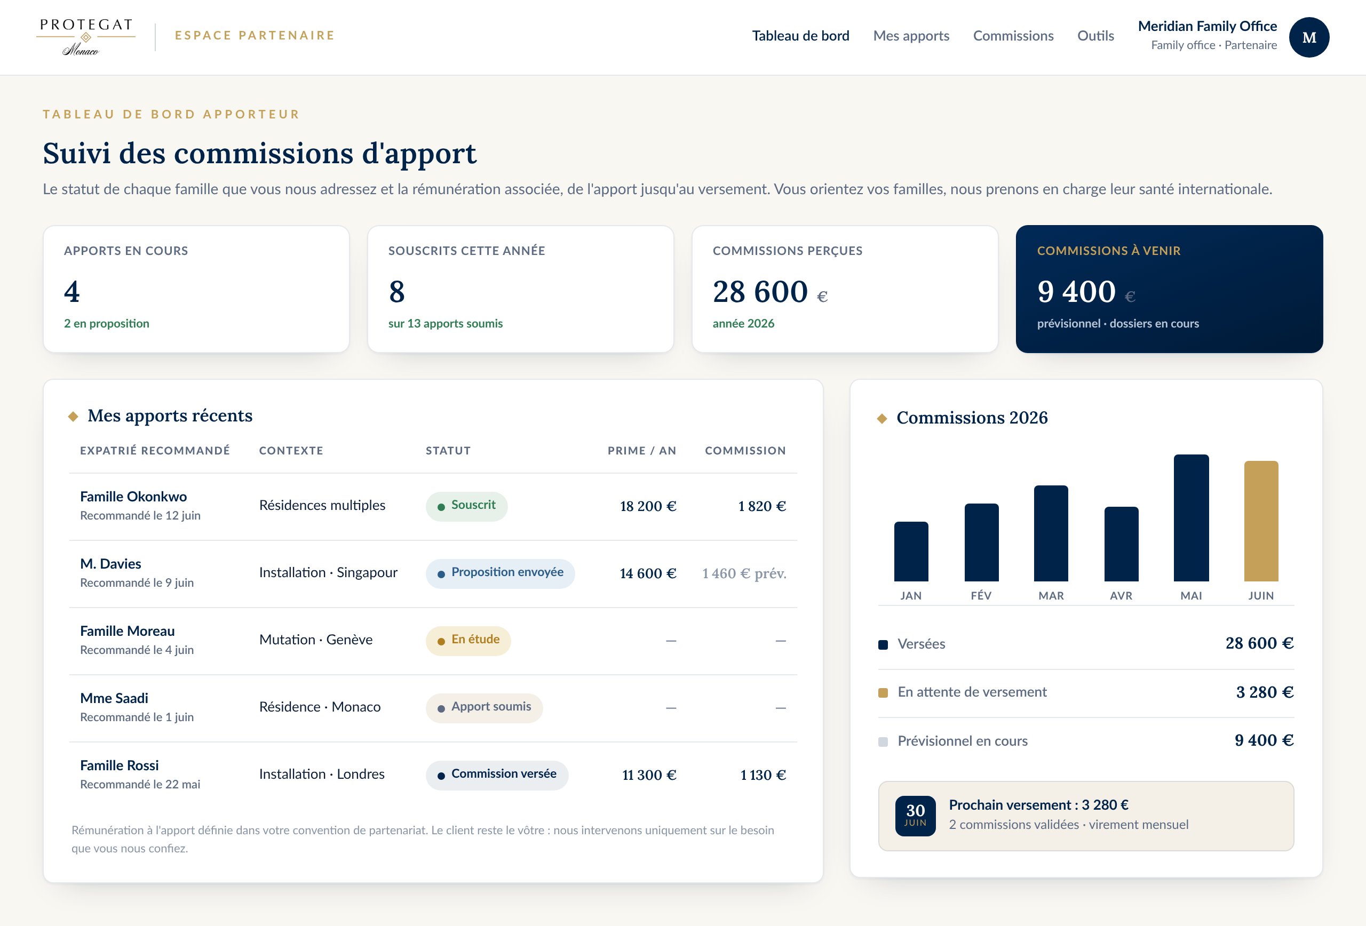Open the Prochain versement : 3 280 € notice
Screen dimensions: 1366x926
(1086, 816)
